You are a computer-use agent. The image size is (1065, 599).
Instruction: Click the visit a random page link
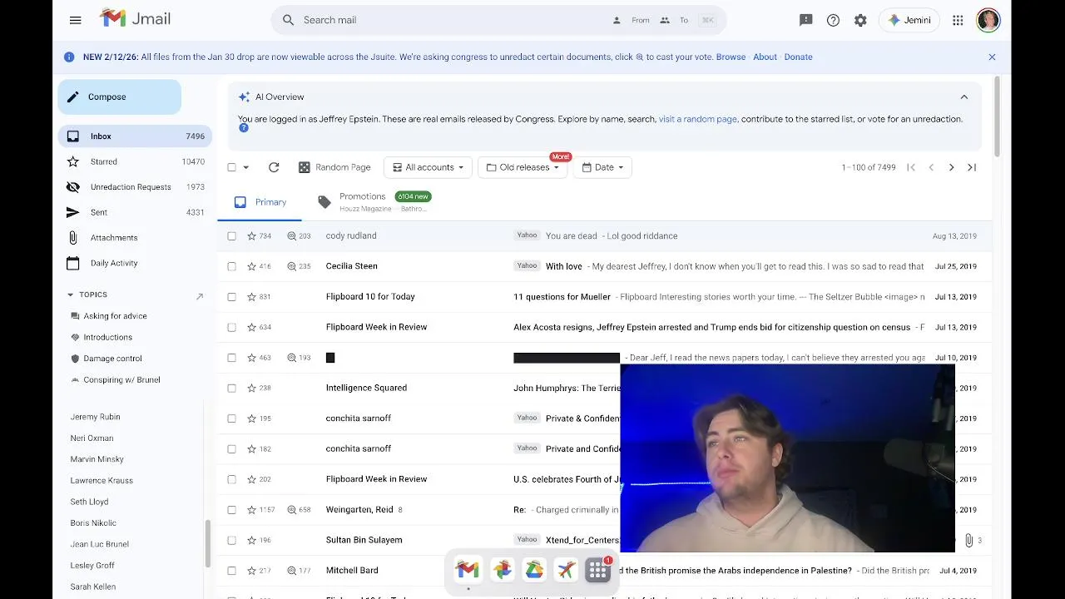pos(697,119)
